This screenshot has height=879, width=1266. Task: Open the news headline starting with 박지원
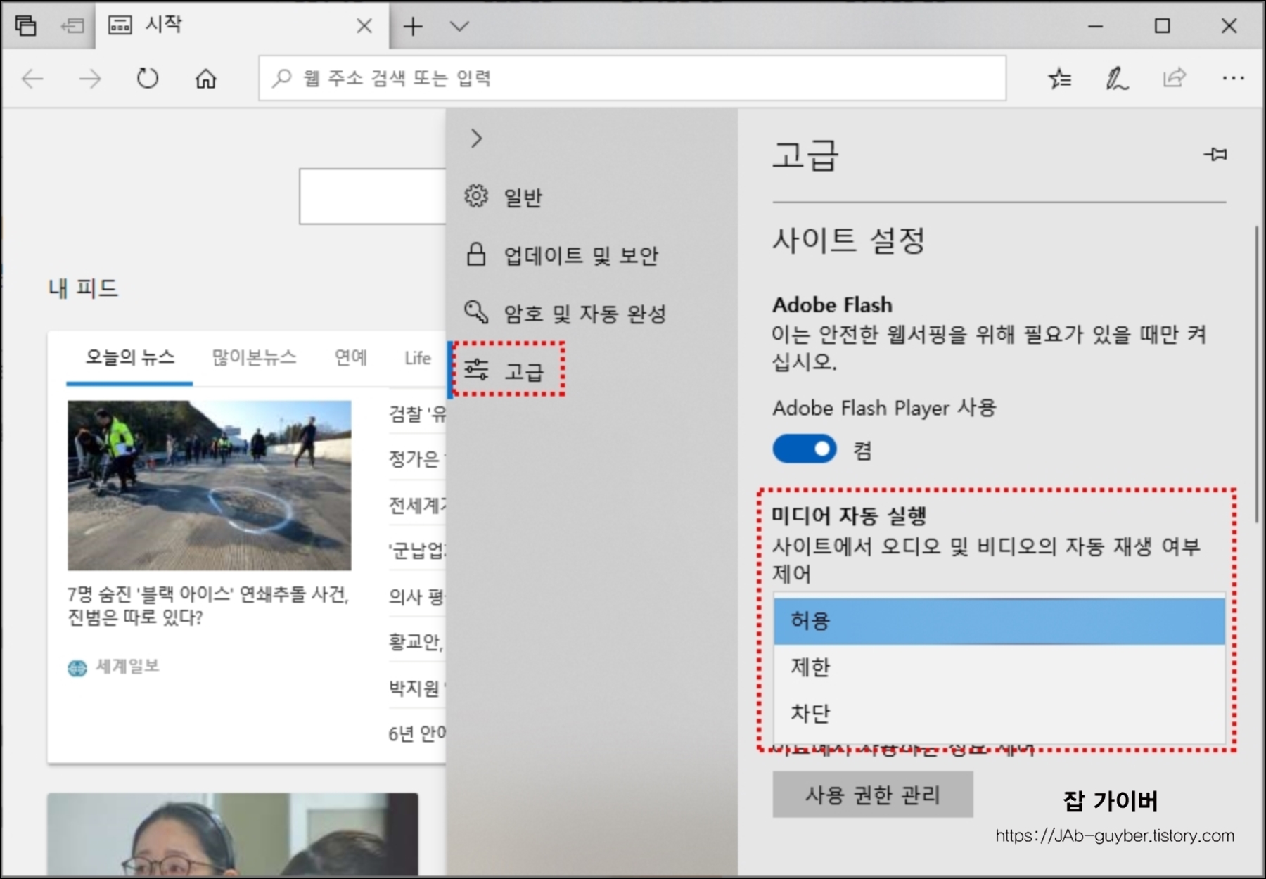coord(417,688)
